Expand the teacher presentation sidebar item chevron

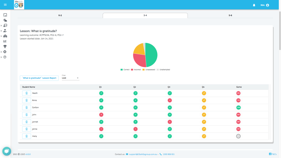(x=1, y=26)
